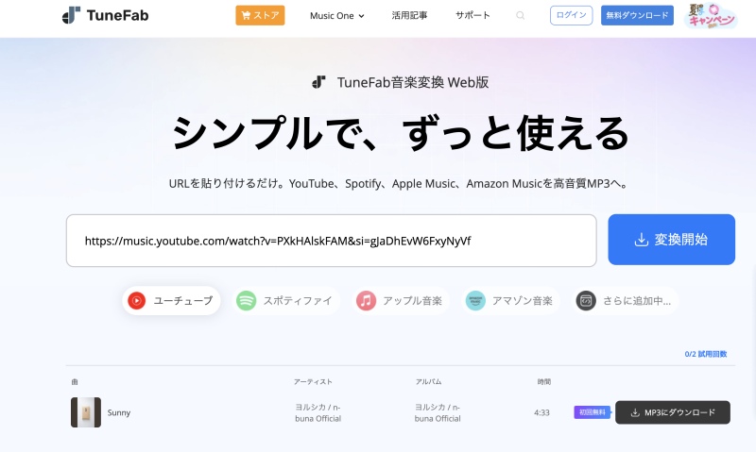The width and height of the screenshot is (756, 452).
Task: Download Sunny with MP3にダウンロード button
Action: (673, 412)
